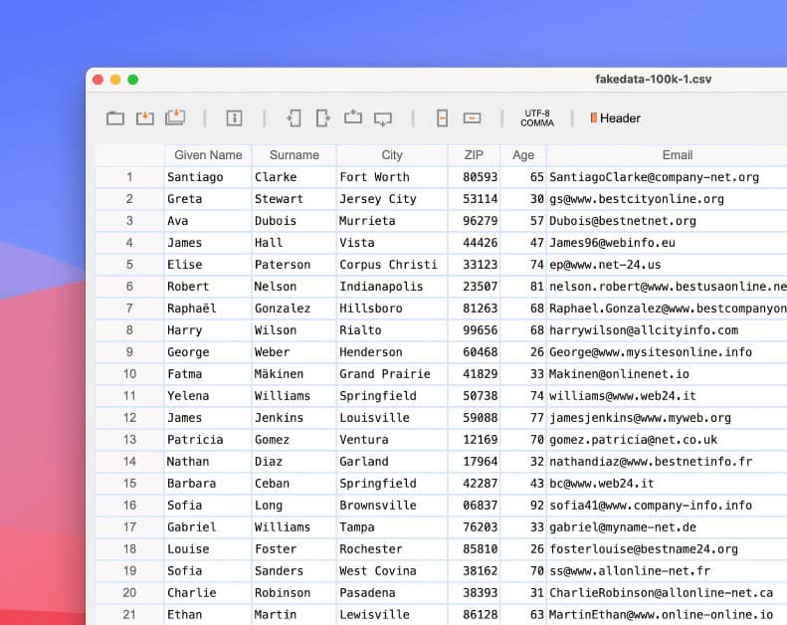
Task: Select email 'James96@webinfo.eu'
Action: (667, 243)
